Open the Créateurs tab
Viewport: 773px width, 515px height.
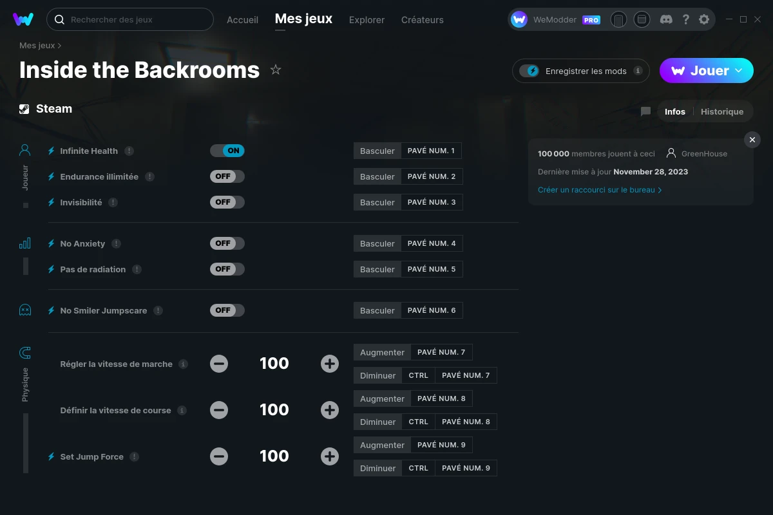[422, 20]
